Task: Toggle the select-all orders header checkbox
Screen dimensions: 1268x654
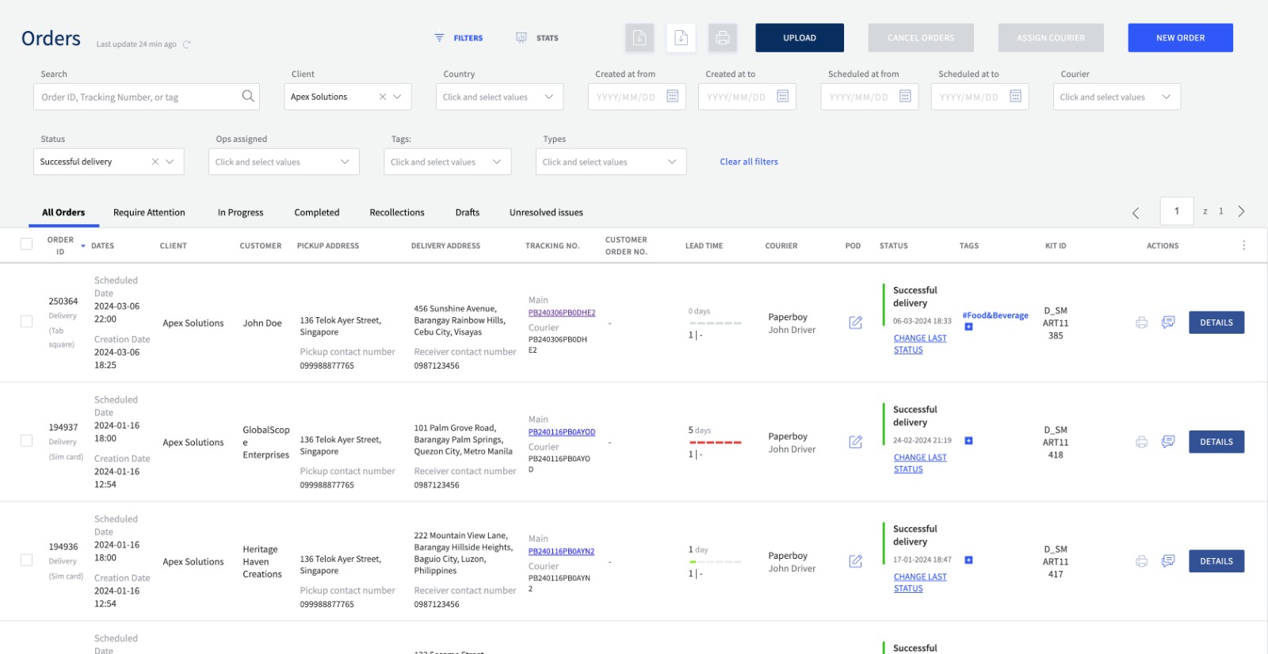Action: coord(27,244)
